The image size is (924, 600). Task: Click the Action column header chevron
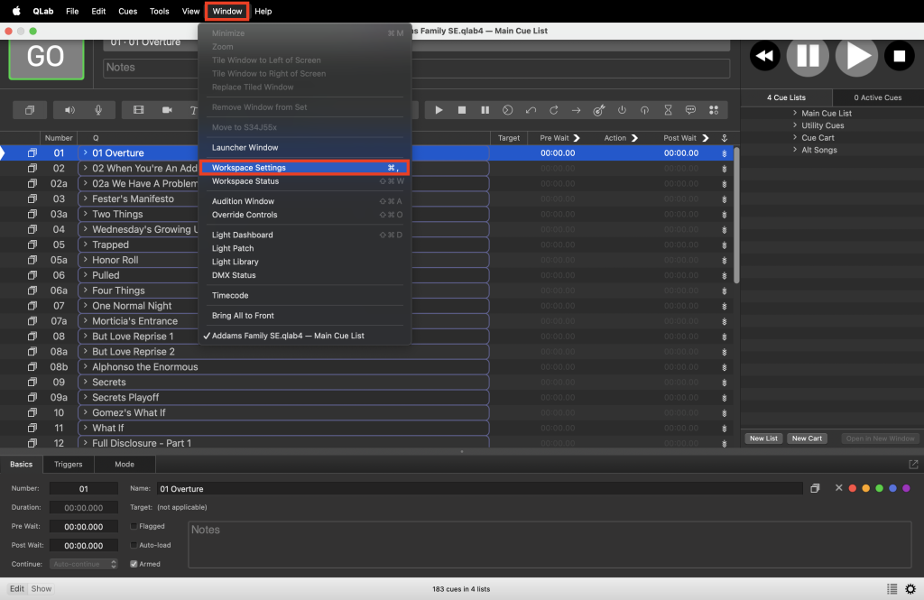634,138
